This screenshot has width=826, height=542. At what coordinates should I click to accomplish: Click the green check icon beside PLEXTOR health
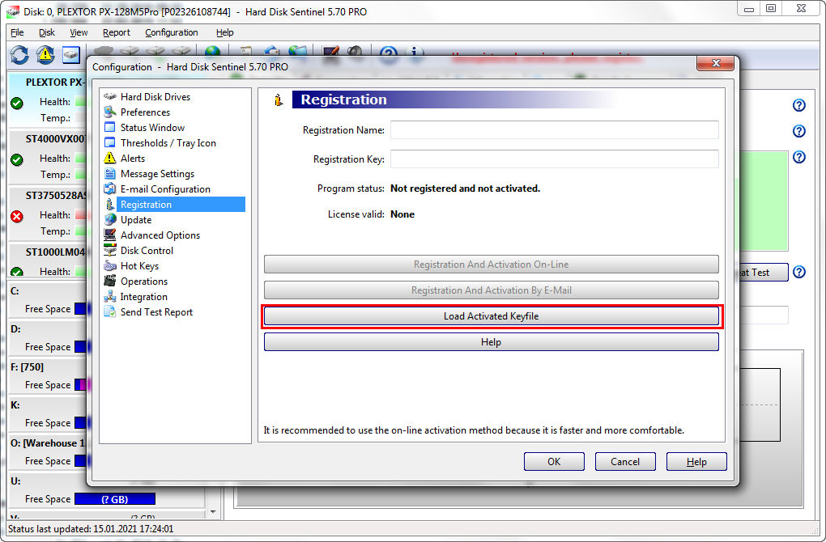pyautogui.click(x=17, y=103)
